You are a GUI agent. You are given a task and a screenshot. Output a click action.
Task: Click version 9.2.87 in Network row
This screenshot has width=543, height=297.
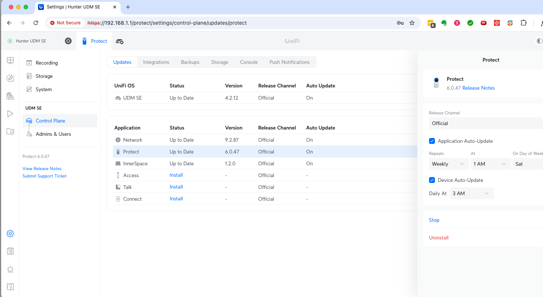[x=232, y=140]
